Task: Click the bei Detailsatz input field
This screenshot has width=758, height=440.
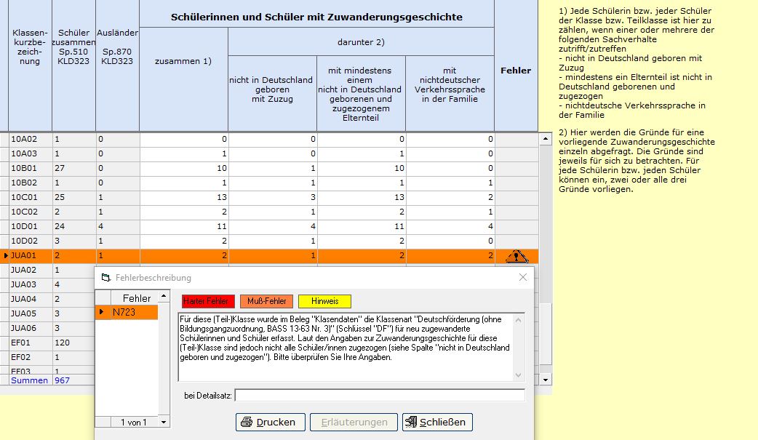Action: [x=380, y=396]
